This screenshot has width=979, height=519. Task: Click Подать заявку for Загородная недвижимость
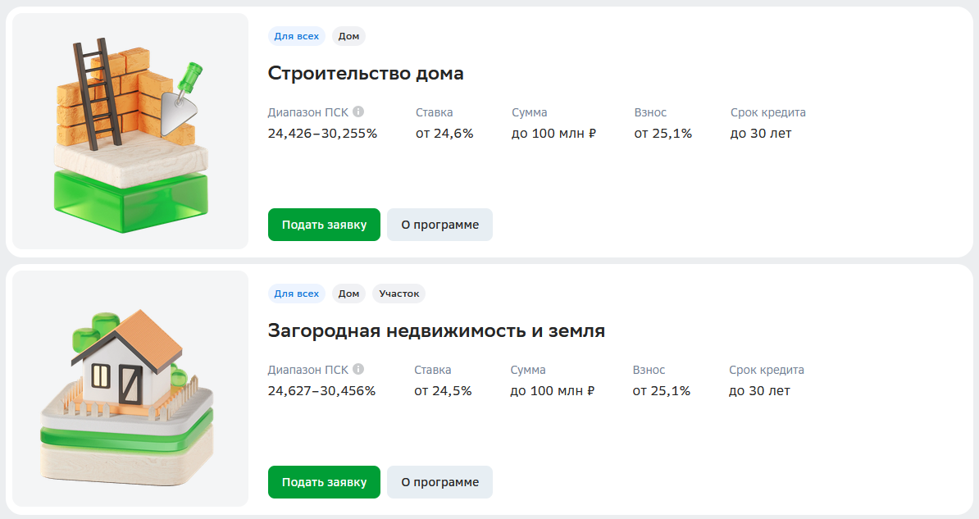click(323, 481)
